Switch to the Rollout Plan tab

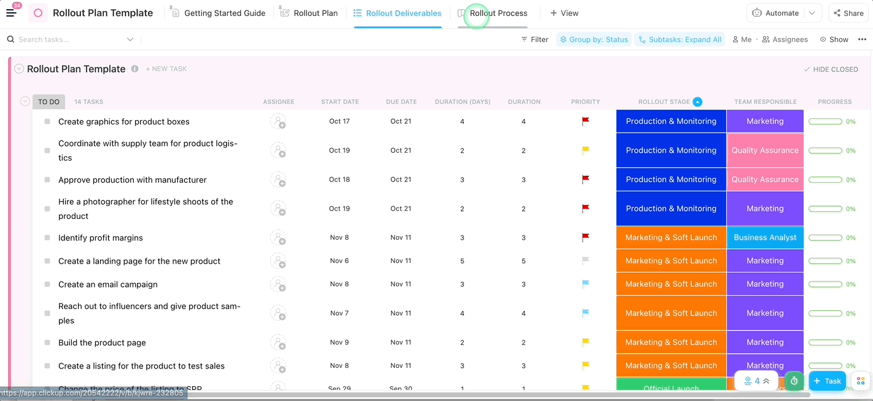click(308, 13)
